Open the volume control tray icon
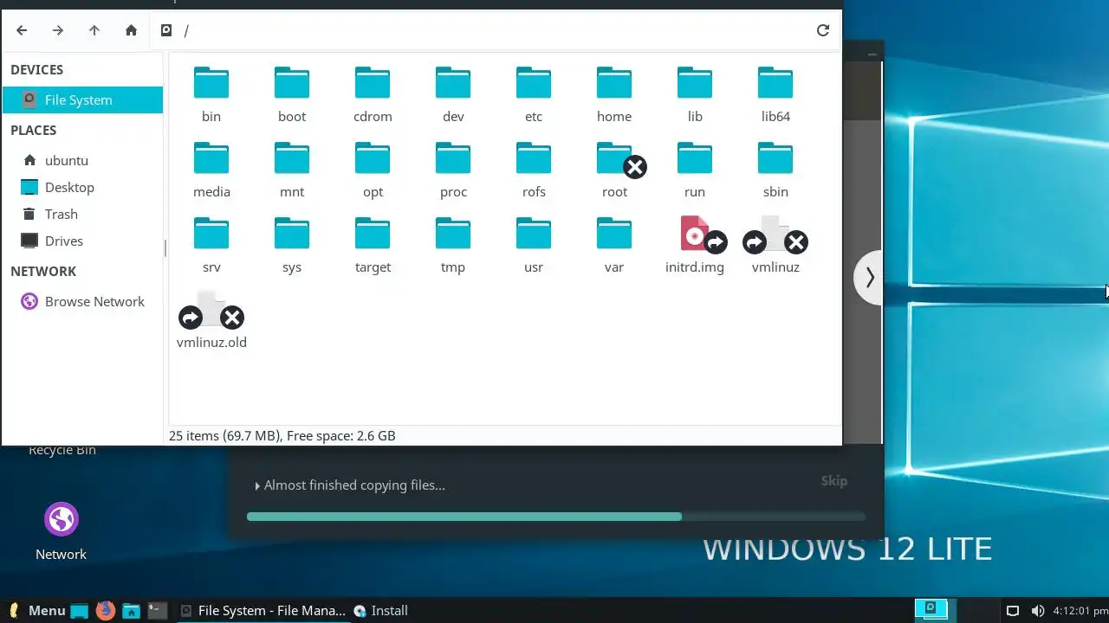The width and height of the screenshot is (1109, 623). (1037, 611)
